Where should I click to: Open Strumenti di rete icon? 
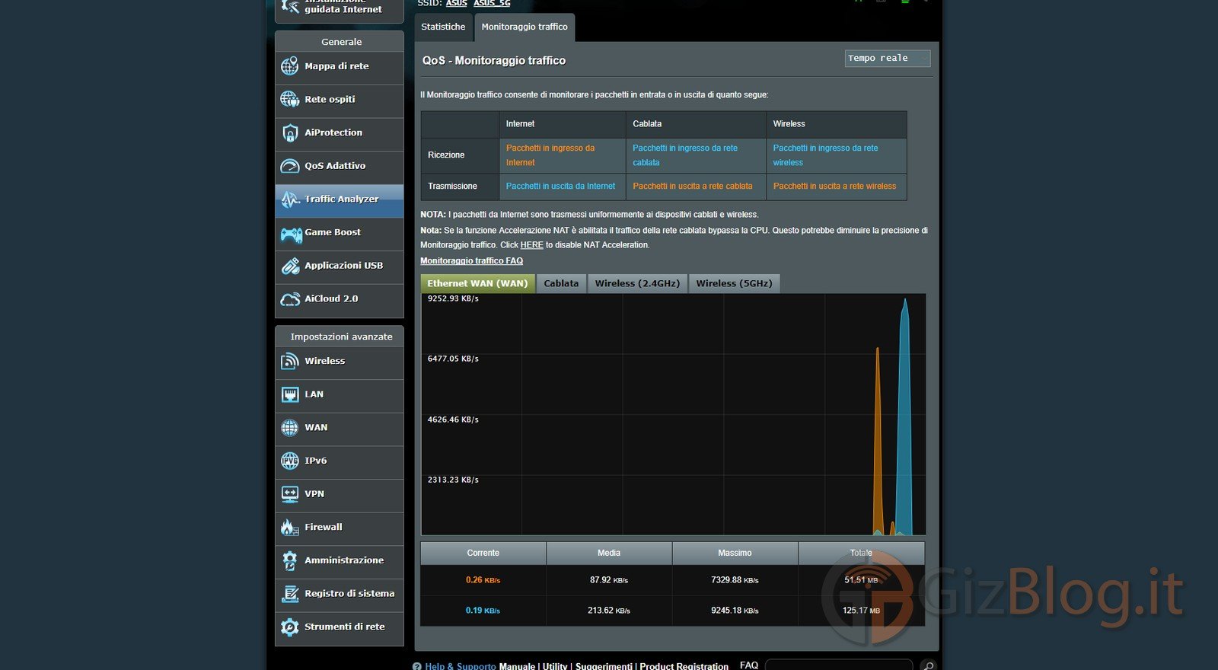coord(290,627)
